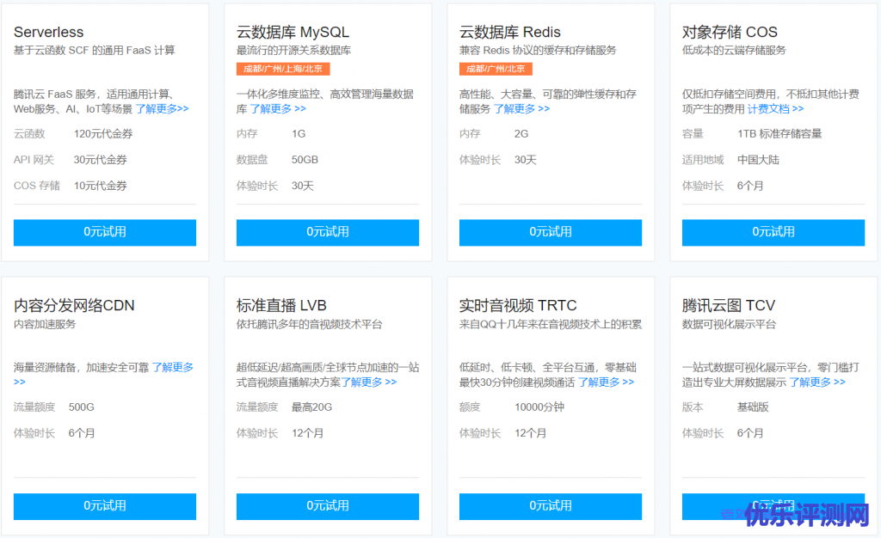Select the 云数据库 MySQL title
The width and height of the screenshot is (881, 538).
point(293,32)
